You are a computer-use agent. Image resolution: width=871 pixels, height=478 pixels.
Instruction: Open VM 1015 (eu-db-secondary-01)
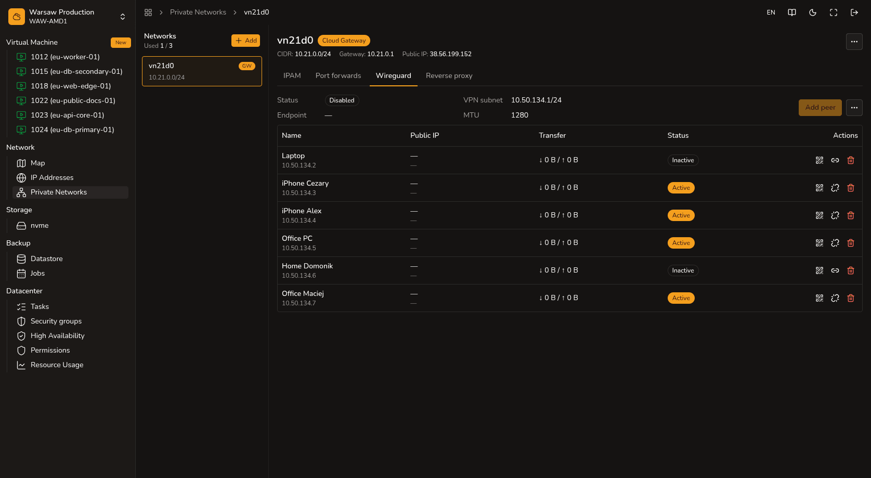(x=70, y=71)
